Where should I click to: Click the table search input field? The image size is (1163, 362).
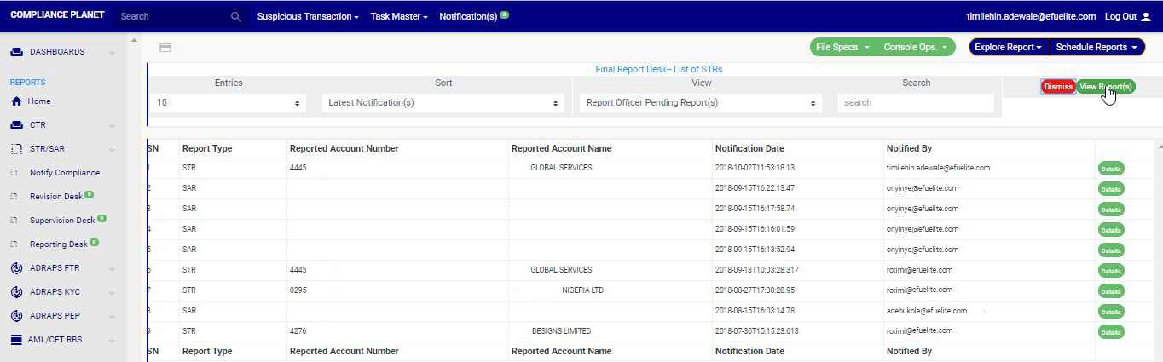point(915,103)
